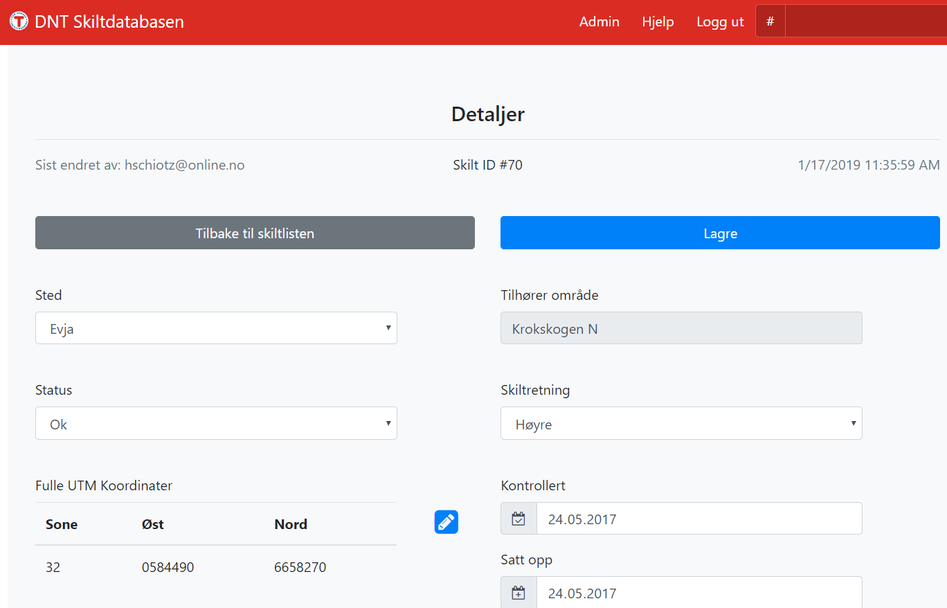Image resolution: width=947 pixels, height=608 pixels.
Task: Click the Status field label
Action: pos(53,390)
